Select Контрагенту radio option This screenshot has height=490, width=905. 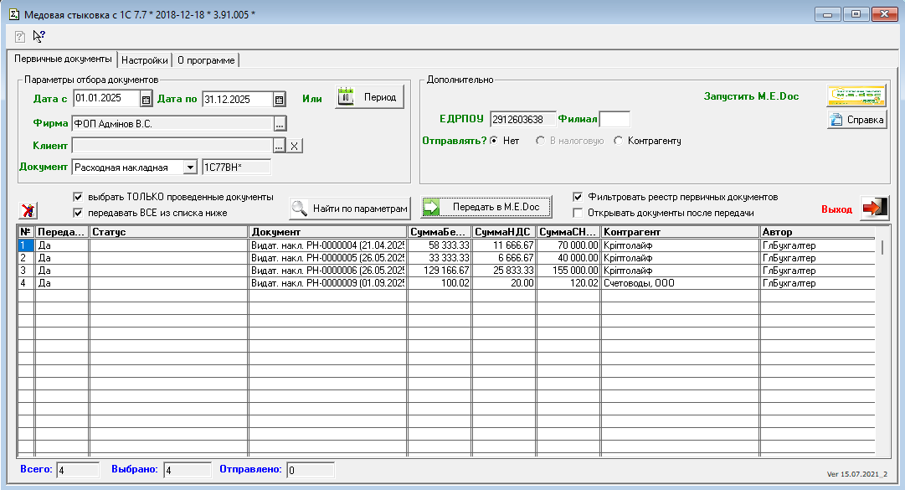click(619, 141)
